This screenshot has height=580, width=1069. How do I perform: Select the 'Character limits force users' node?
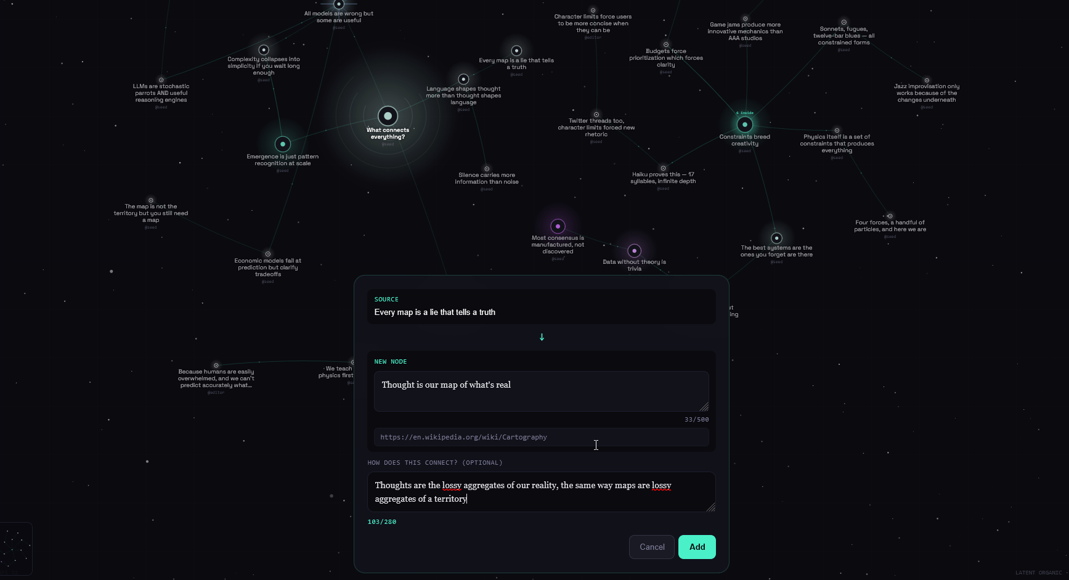[x=593, y=10]
